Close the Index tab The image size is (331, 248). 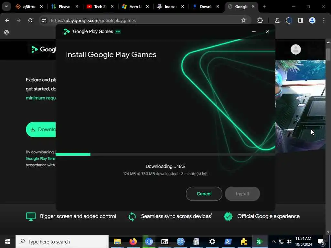[x=183, y=7]
